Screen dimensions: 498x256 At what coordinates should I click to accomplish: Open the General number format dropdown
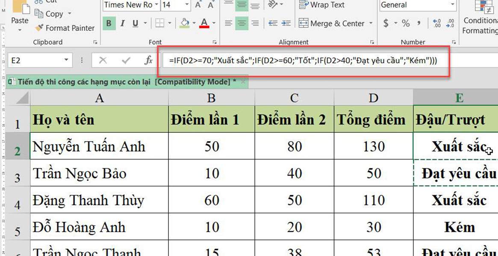[452, 5]
